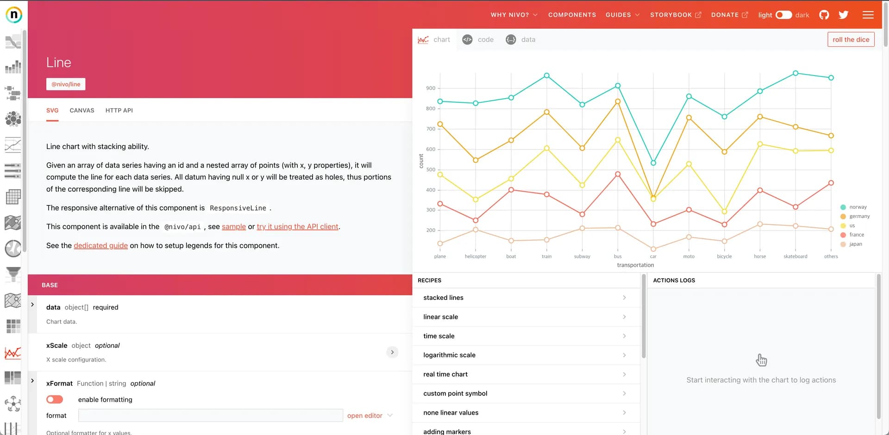Viewport: 889px width, 435px height.
Task: Open the Bar chart component in sidebar
Action: coord(13,68)
